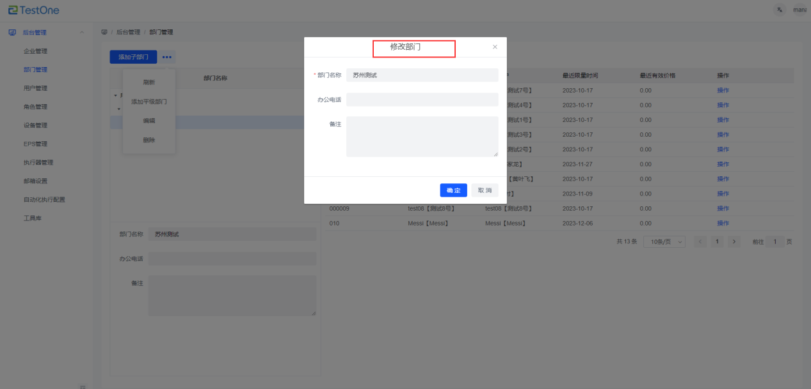Click the breadcrumb home monitor icon
811x389 pixels.
coord(104,32)
